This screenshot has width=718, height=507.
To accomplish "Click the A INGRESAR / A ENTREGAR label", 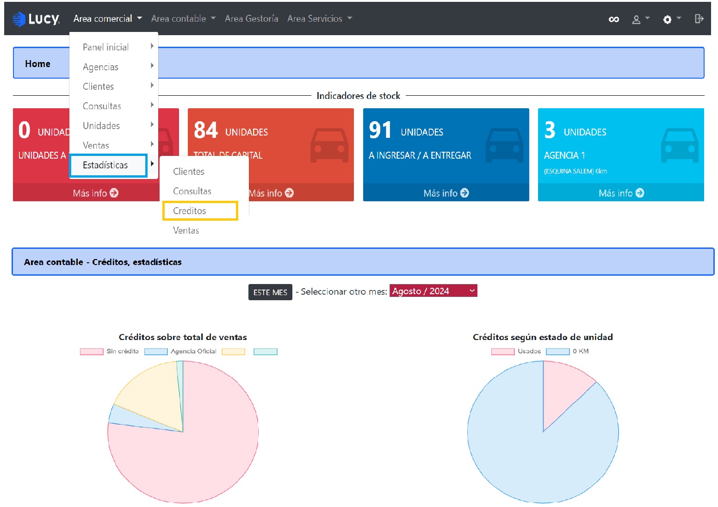I will pyautogui.click(x=420, y=155).
